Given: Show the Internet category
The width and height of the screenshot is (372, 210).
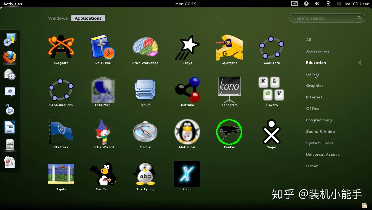Looking at the screenshot, I should pyautogui.click(x=314, y=97).
